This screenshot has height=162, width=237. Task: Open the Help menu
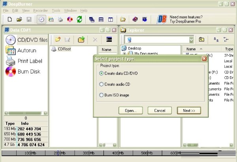point(84,11)
